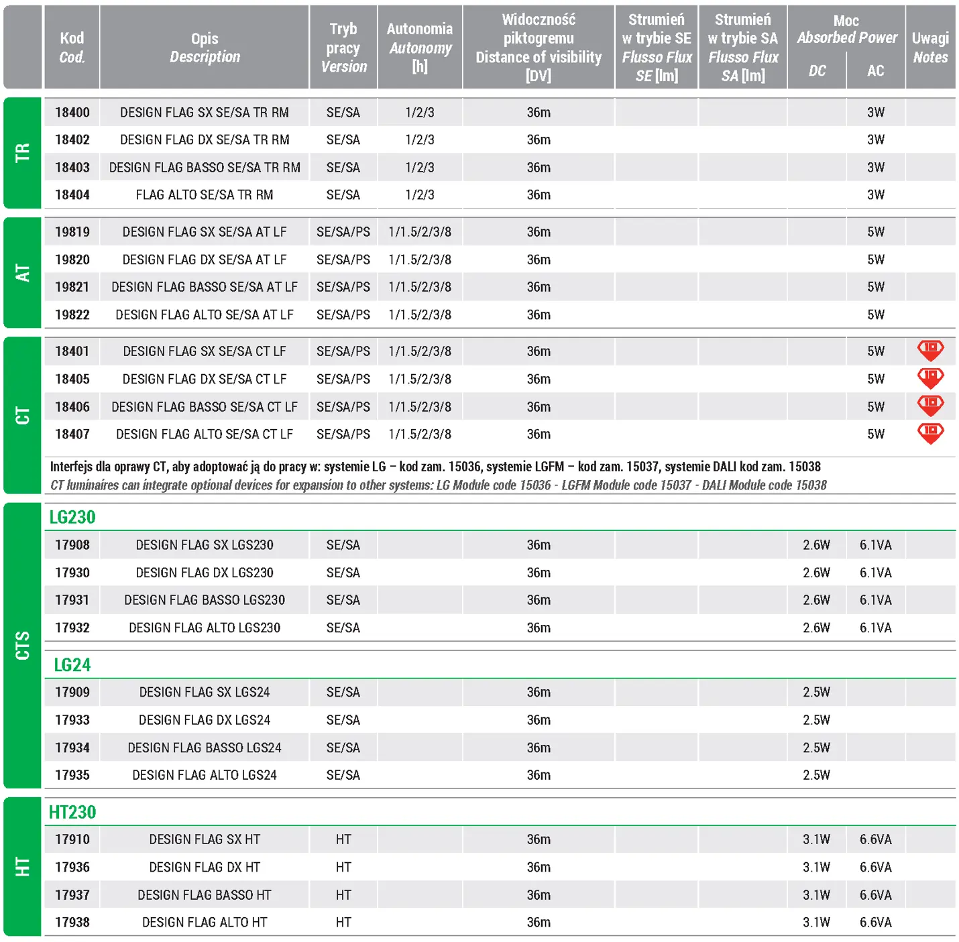Click product code 19819
The width and height of the screenshot is (959, 942).
coord(72,232)
